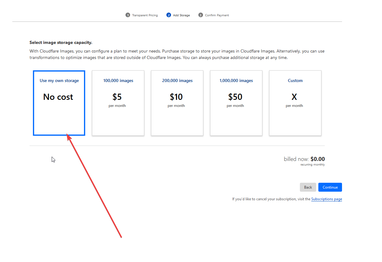Click the step 1 number circle
The image size is (382, 262).
[128, 15]
